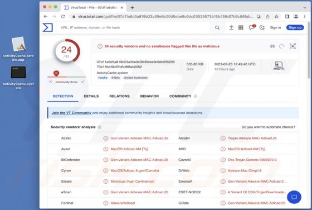
Task: Click the alert icon in ALYac row
Action: pos(106,138)
